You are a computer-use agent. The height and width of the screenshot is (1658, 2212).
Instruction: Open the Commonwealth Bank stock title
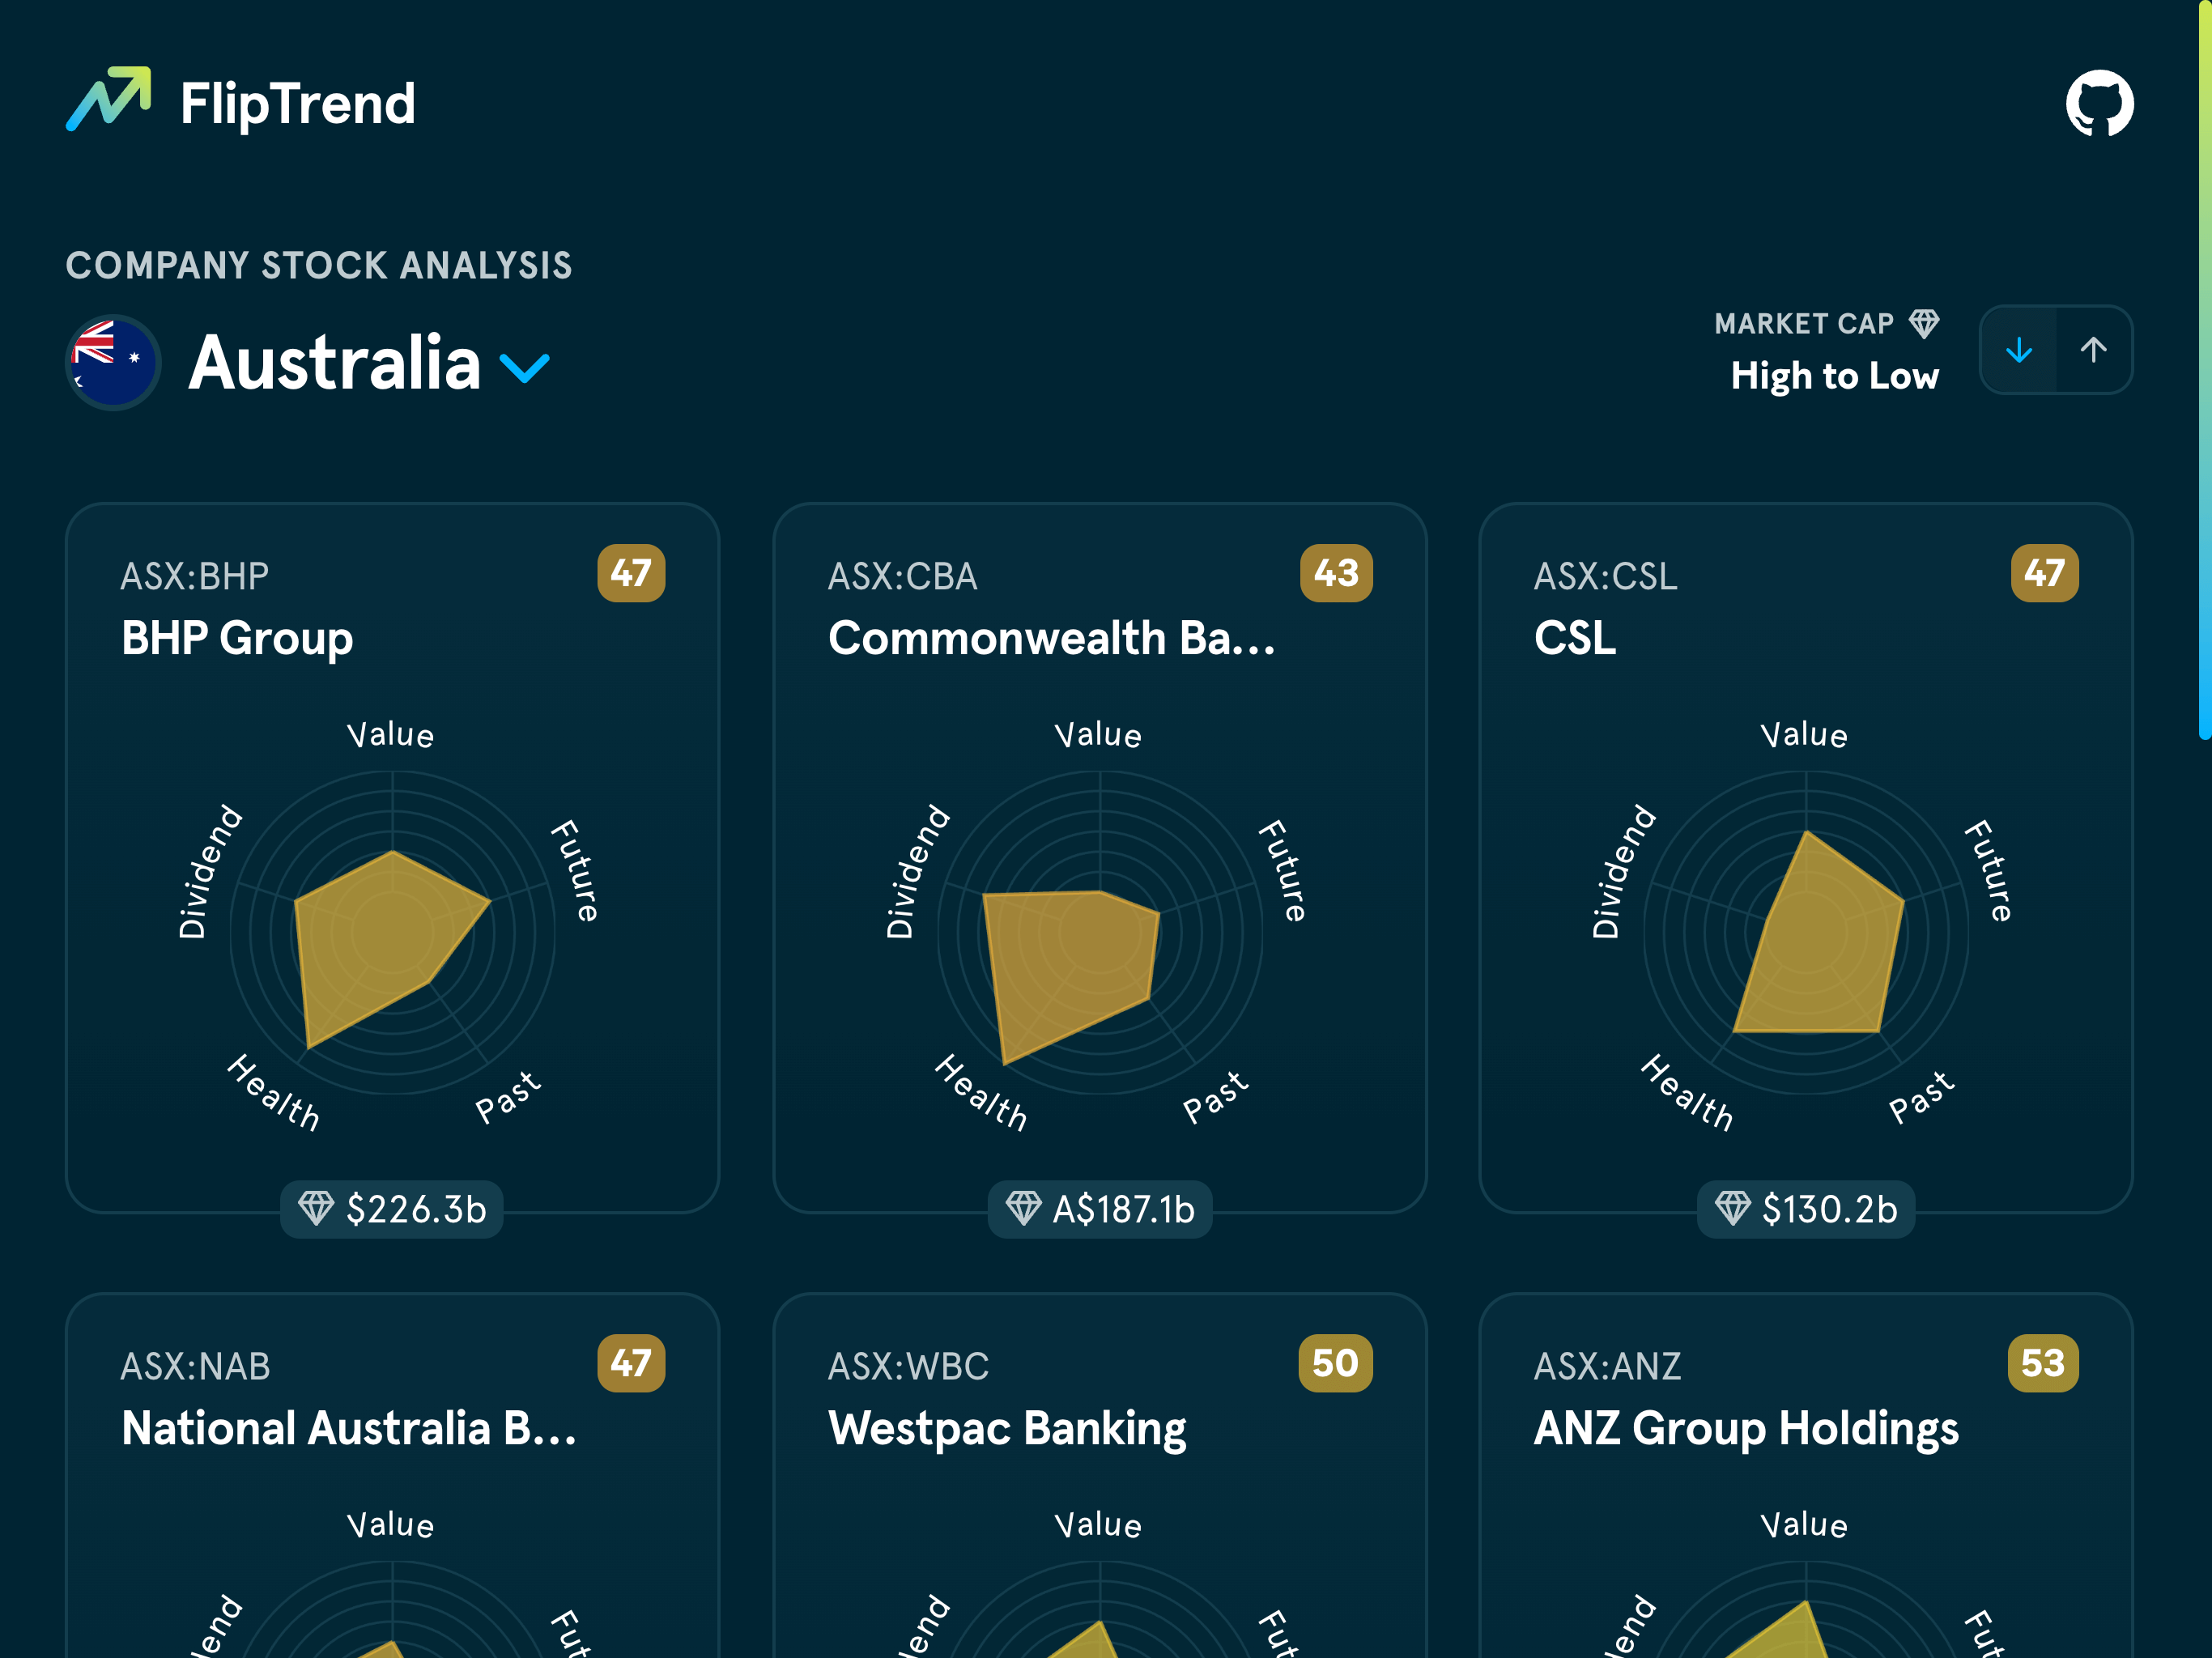pyautogui.click(x=1051, y=638)
